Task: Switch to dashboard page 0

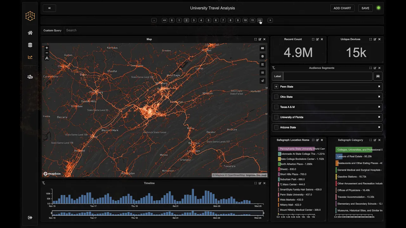Action: [x=172, y=20]
